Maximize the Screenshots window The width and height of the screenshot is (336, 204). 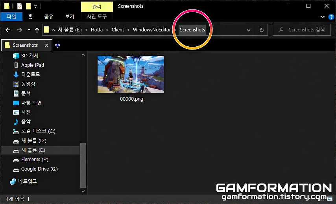click(x=308, y=6)
